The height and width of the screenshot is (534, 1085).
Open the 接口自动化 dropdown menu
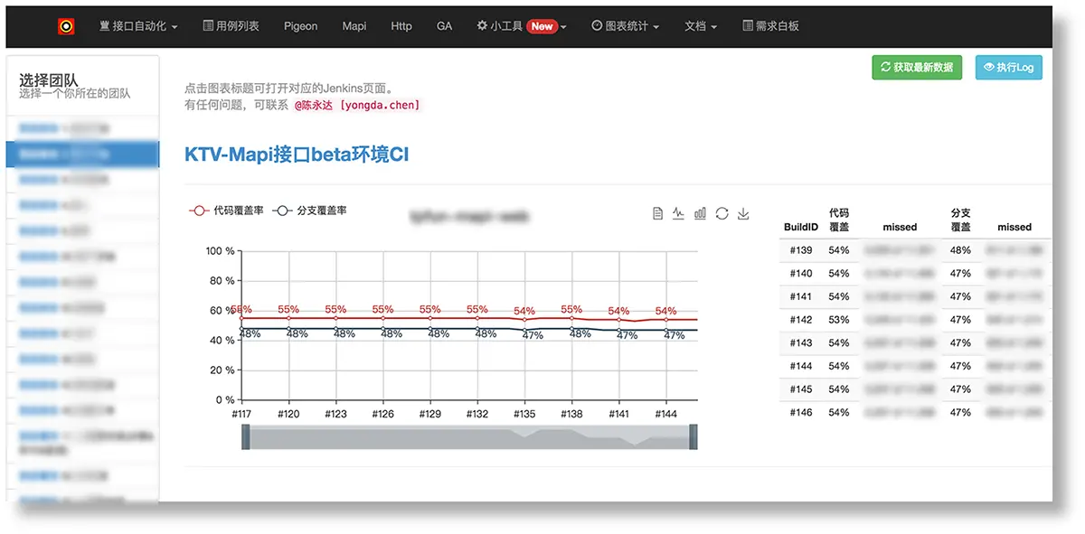[138, 26]
